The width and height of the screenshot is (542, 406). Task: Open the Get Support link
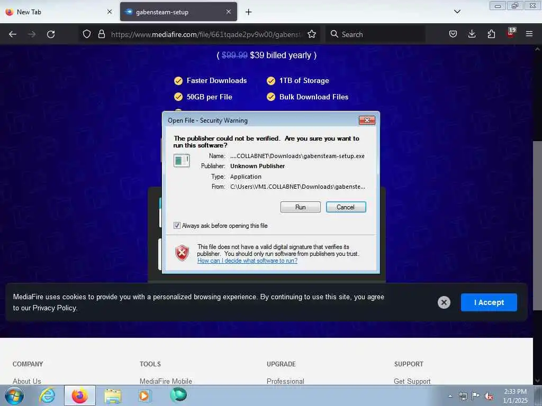(x=412, y=381)
